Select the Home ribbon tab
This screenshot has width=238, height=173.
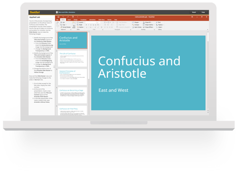tap(63, 20)
